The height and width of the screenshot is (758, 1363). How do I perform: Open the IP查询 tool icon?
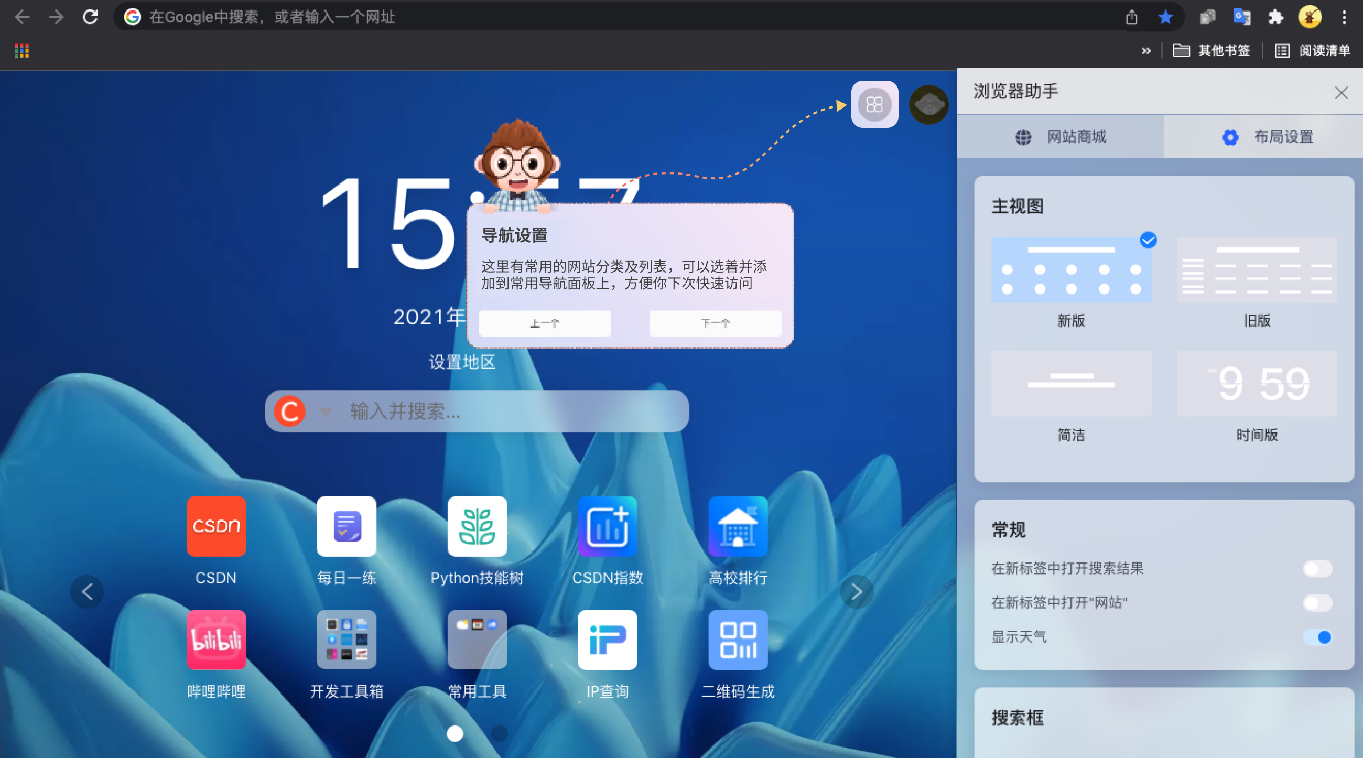coord(607,639)
